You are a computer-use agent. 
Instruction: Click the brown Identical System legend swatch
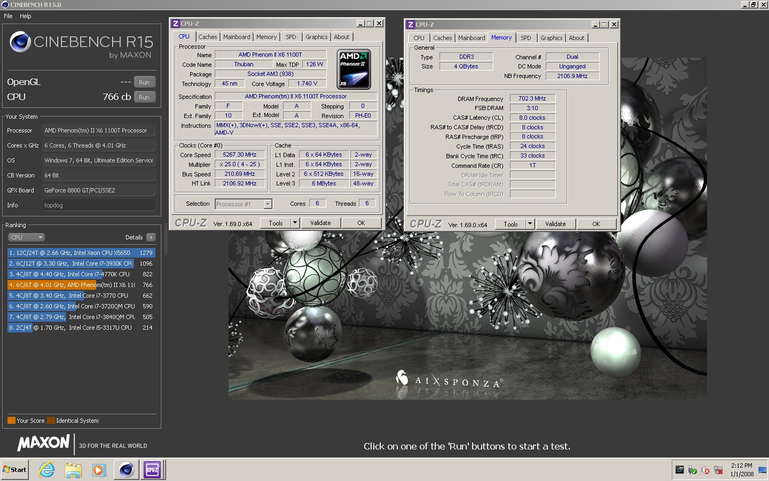[x=51, y=421]
